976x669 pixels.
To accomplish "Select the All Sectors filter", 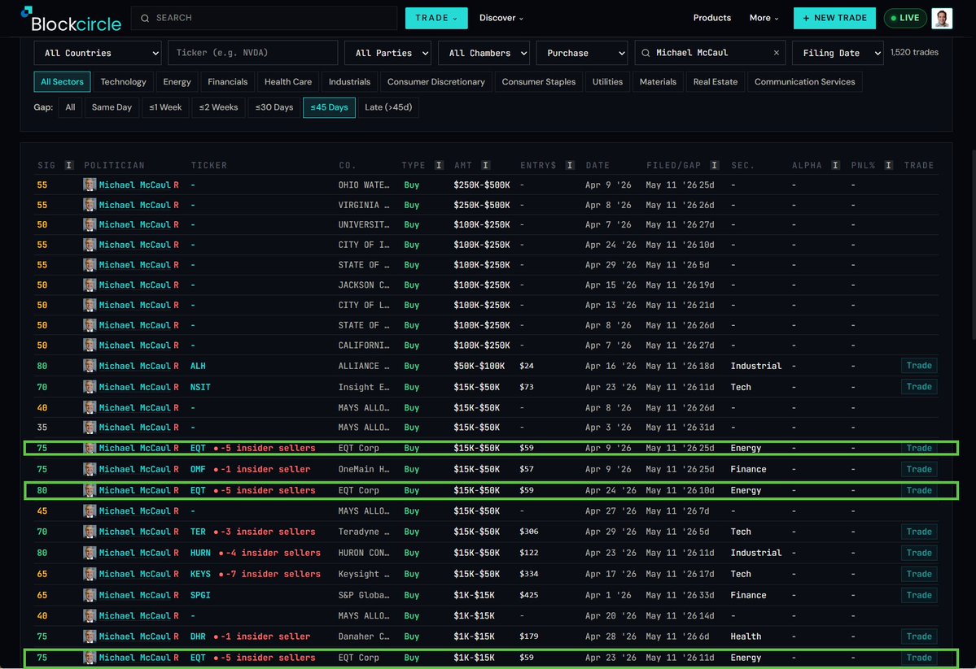I will tap(62, 82).
